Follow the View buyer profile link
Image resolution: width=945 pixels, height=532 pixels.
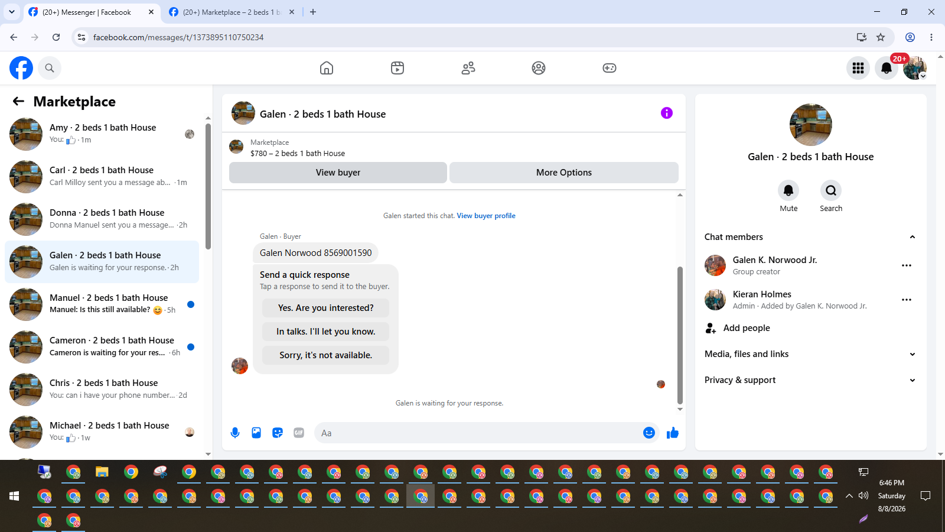coord(486,216)
